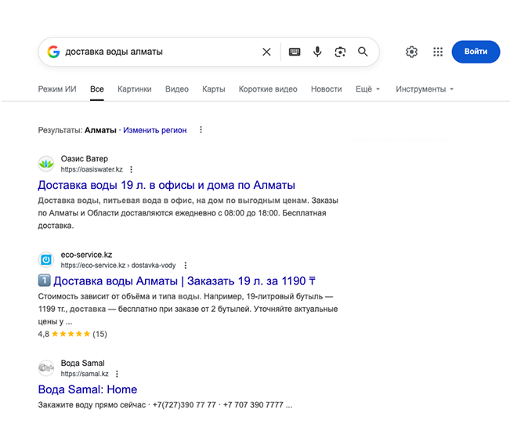Click into the search text field
This screenshot has height=438, width=510.
pos(157,52)
